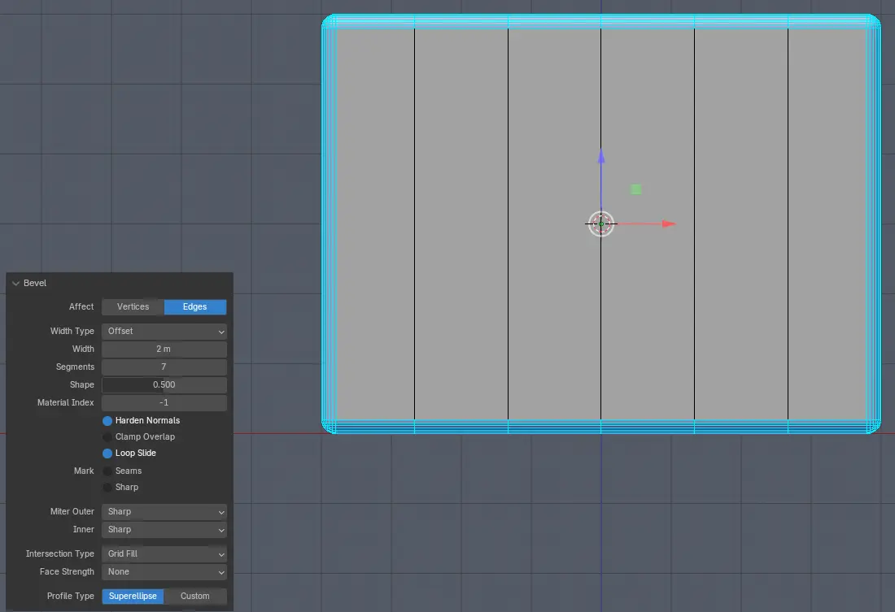Click the Segments value field
The width and height of the screenshot is (895, 612).
pyautogui.click(x=164, y=367)
